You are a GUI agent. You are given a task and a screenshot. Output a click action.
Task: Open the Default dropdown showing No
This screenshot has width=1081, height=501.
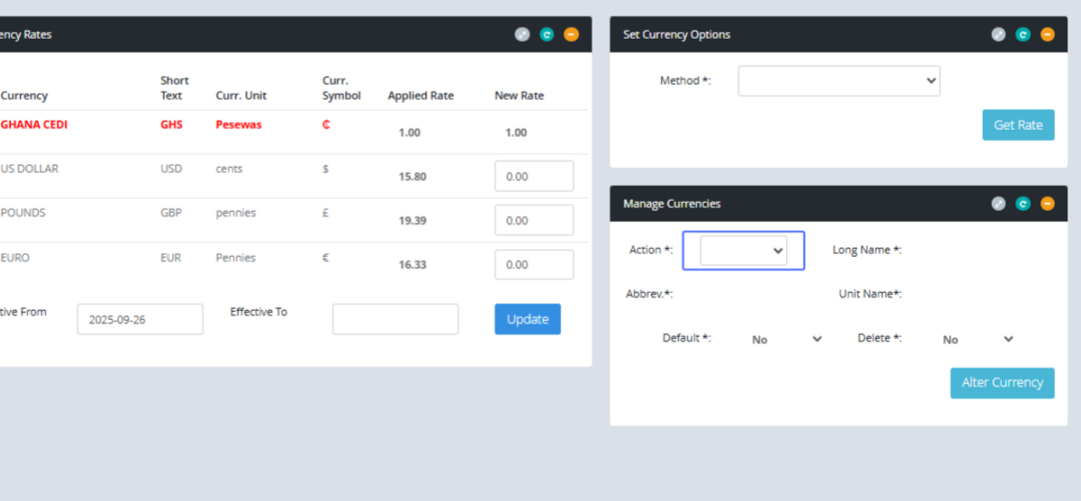coord(786,340)
